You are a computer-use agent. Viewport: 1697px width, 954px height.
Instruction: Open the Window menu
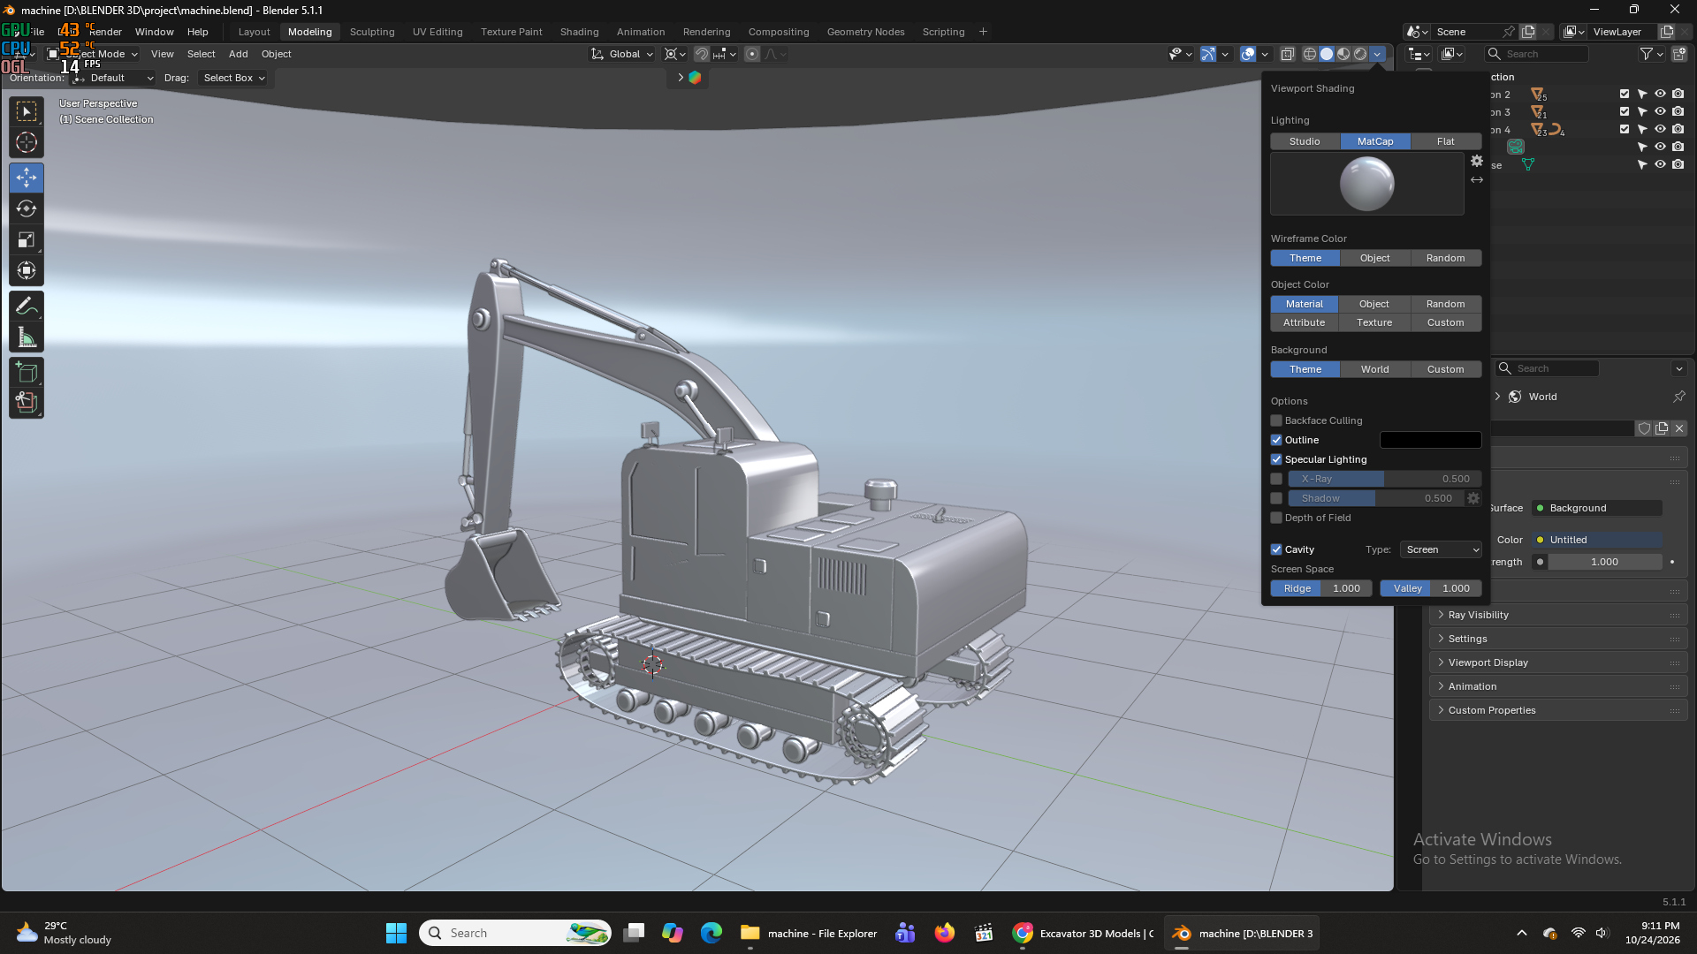click(154, 32)
